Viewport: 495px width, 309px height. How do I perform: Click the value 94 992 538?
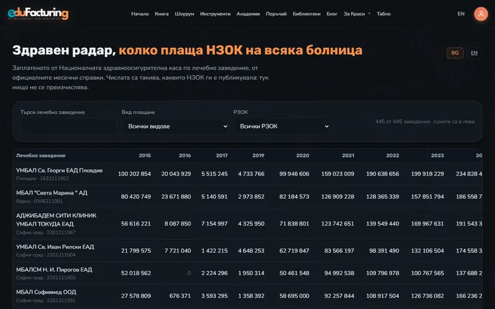coord(339,273)
